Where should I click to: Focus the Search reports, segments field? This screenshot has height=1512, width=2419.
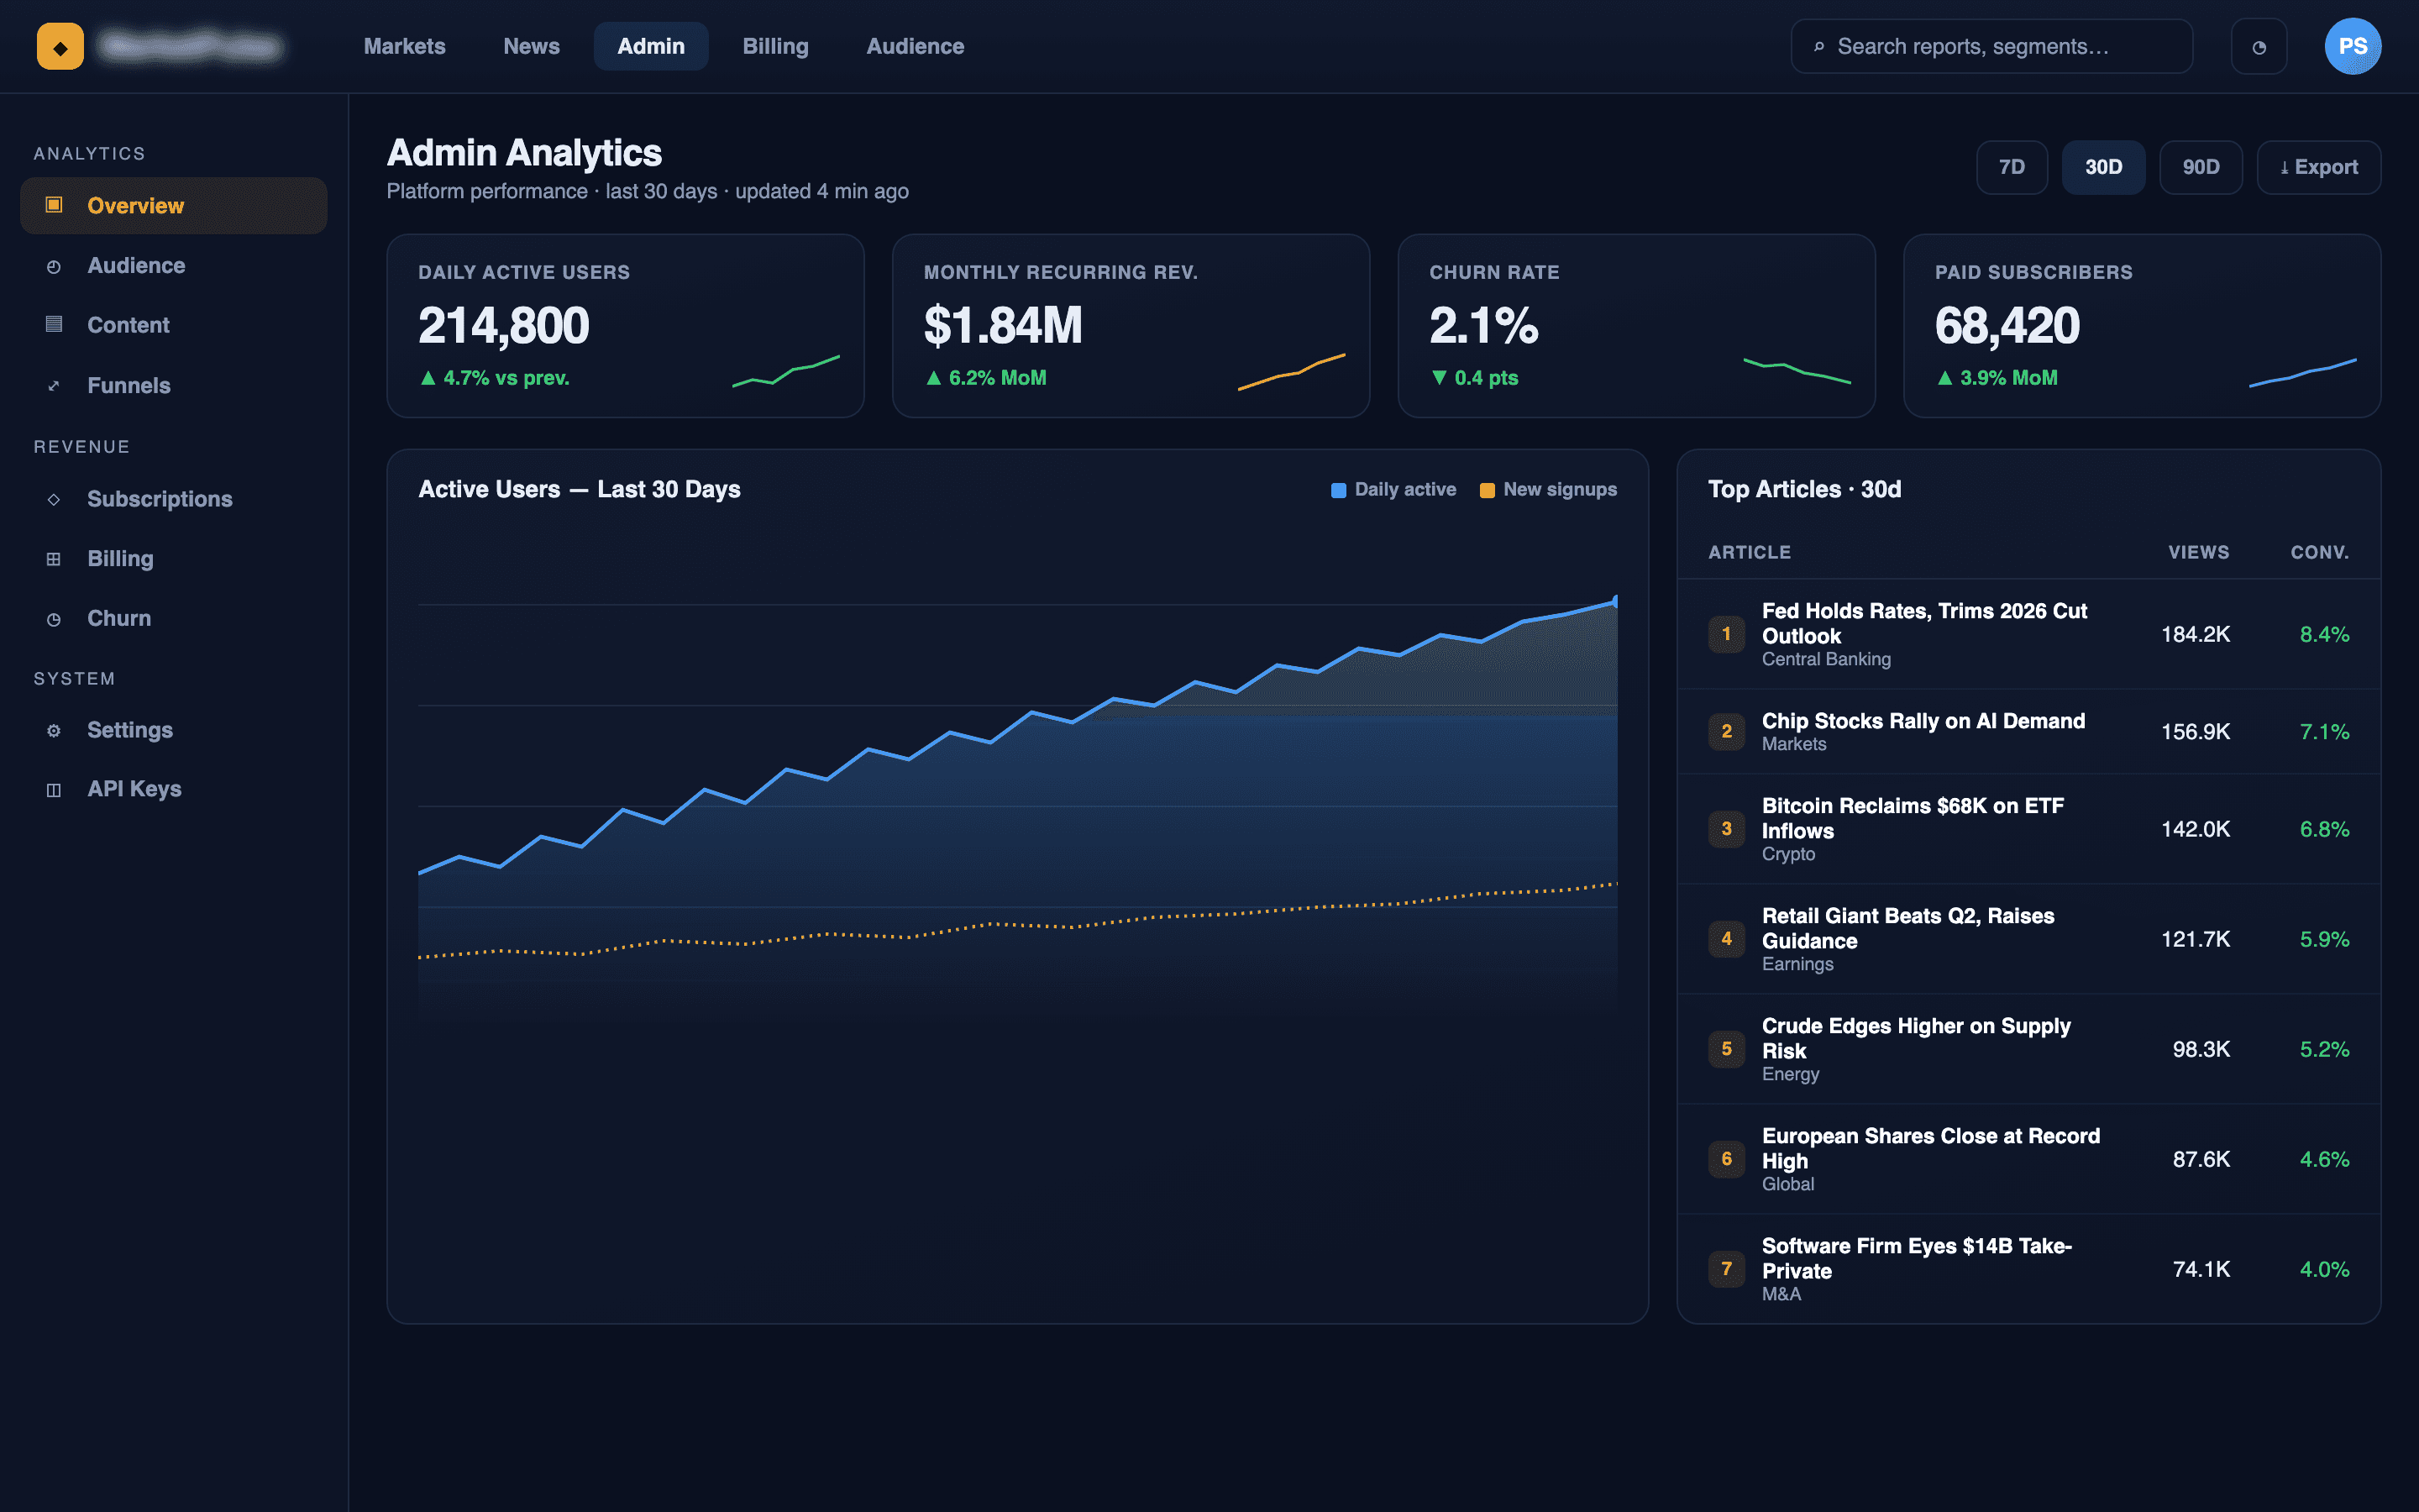click(1991, 46)
